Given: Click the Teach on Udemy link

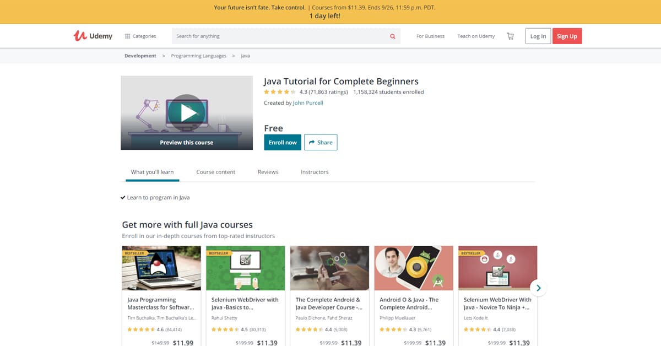Looking at the screenshot, I should tap(475, 36).
